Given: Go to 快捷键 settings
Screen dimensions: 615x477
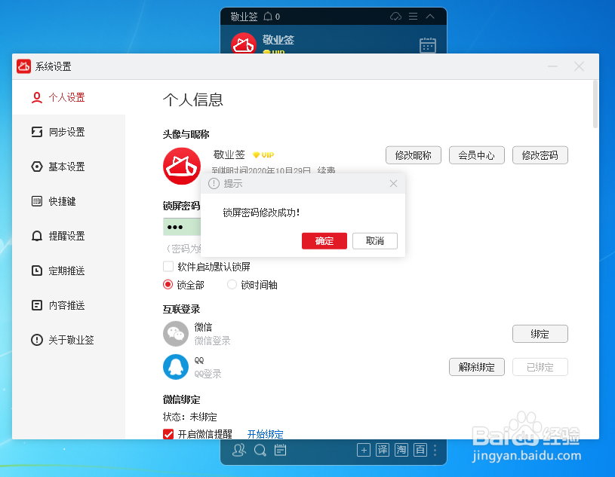Looking at the screenshot, I should point(69,201).
